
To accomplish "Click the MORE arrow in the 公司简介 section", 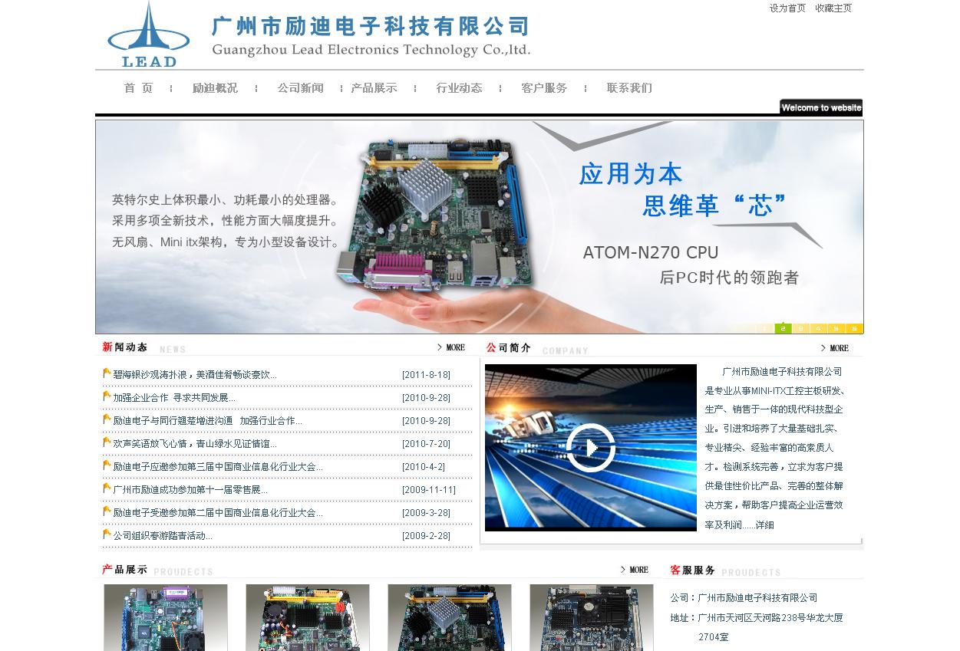I will pyautogui.click(x=834, y=347).
